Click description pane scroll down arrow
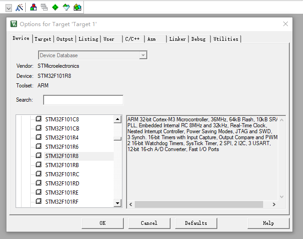Viewport: 303px width, 239px height. [x=282, y=197]
